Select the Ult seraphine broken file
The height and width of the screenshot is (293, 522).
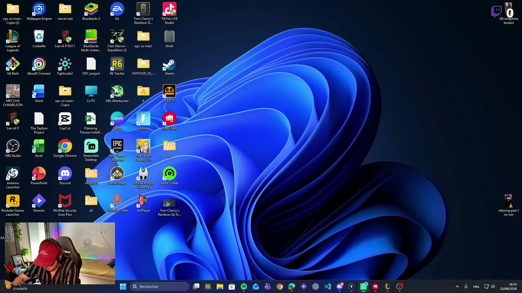(509, 13)
